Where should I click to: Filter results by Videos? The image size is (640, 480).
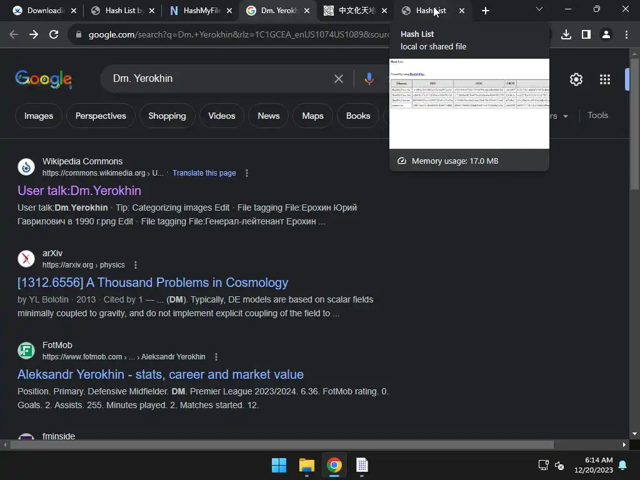222,116
